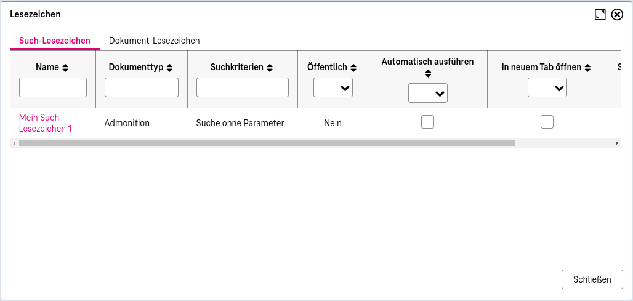Switch to Such-Lesezeichen tab
The width and height of the screenshot is (633, 301).
(55, 41)
